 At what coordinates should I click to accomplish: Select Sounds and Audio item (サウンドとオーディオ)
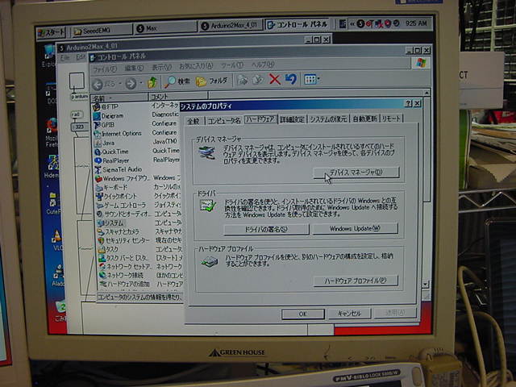pyautogui.click(x=124, y=214)
